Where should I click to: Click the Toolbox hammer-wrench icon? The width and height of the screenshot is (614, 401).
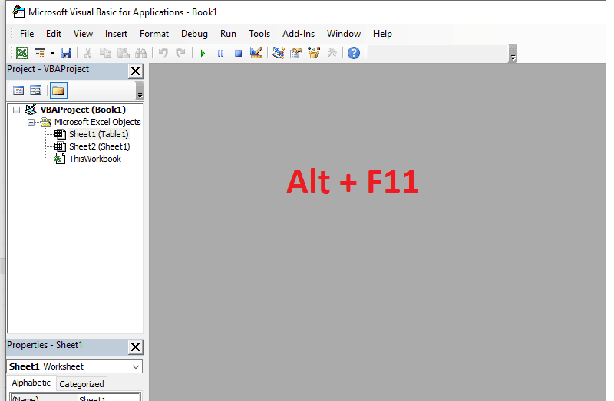click(332, 53)
